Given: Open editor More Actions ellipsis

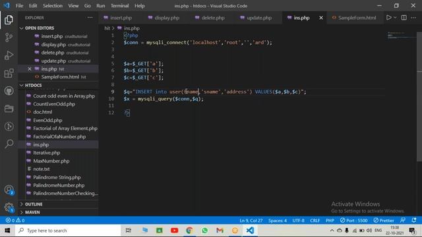Looking at the screenshot, I should (413, 18).
